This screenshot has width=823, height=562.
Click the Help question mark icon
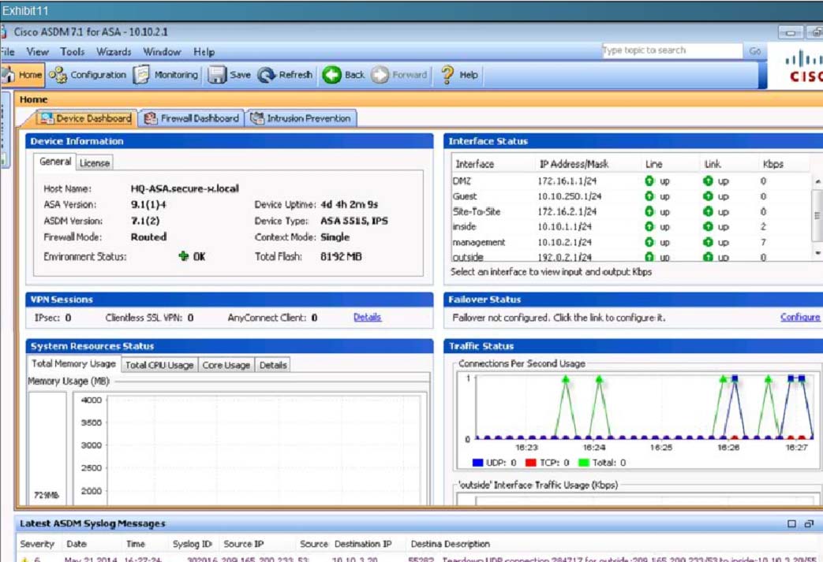[x=447, y=75]
